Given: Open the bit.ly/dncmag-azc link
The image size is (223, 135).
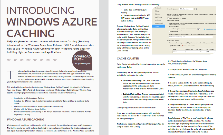Looking at the screenshot, I should tap(82, 63).
